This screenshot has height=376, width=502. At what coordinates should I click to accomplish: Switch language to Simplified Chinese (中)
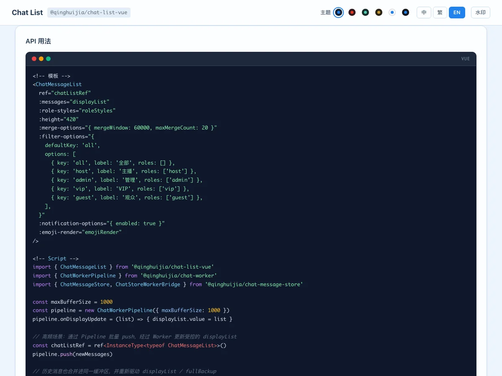pyautogui.click(x=424, y=13)
